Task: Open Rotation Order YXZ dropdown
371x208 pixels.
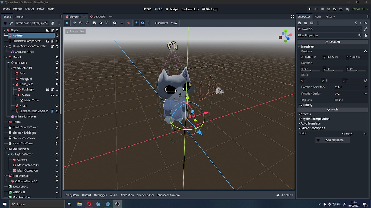Action: click(x=351, y=94)
